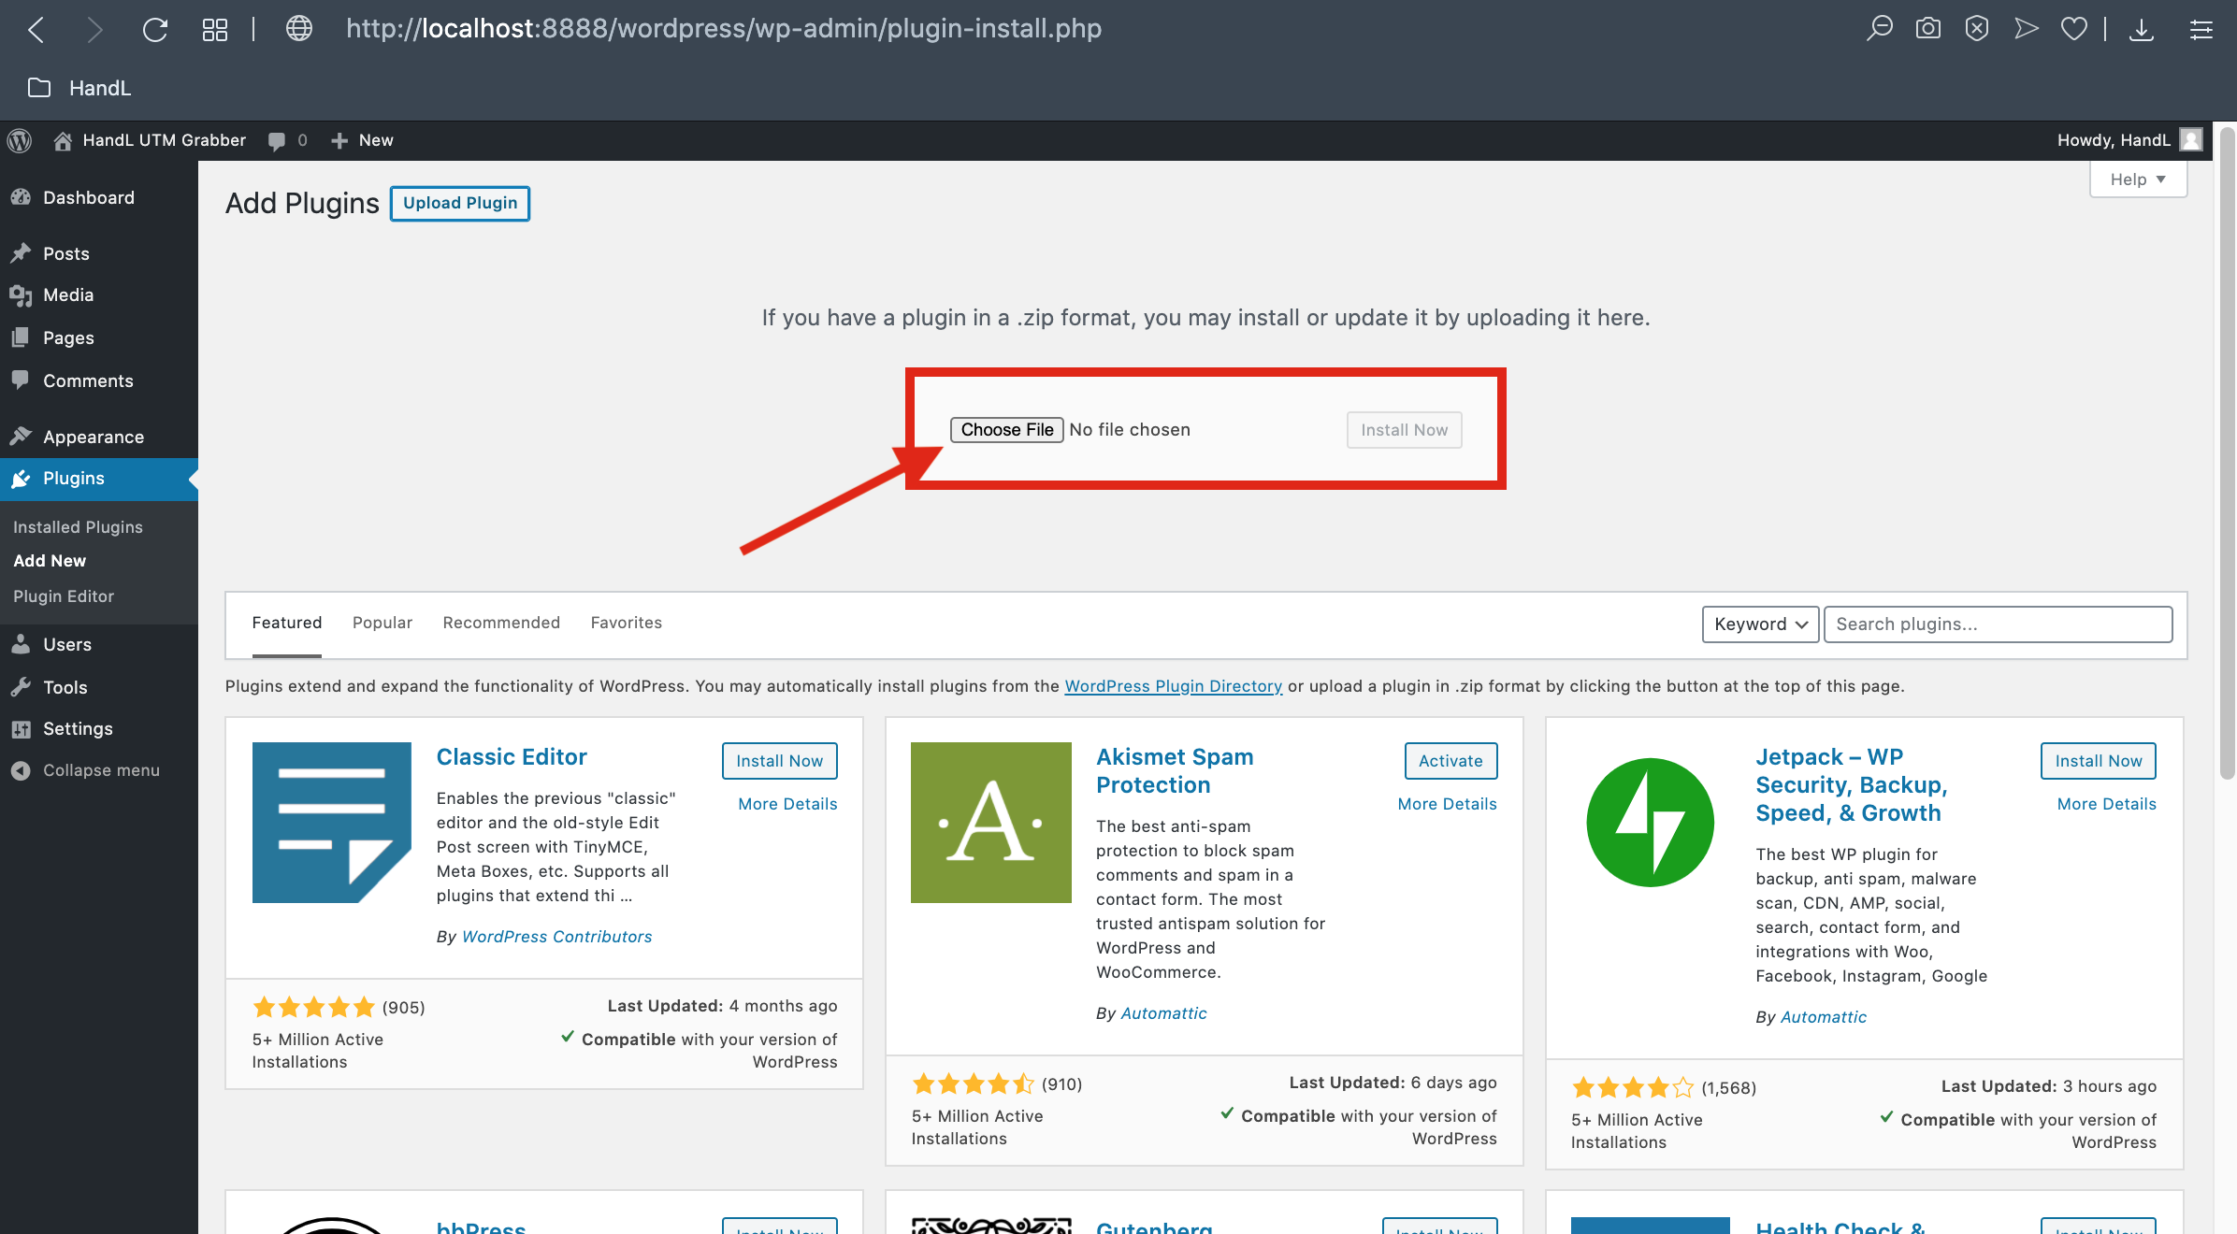This screenshot has width=2237, height=1234.
Task: Click the WordPress logo icon in admin bar
Action: point(20,140)
